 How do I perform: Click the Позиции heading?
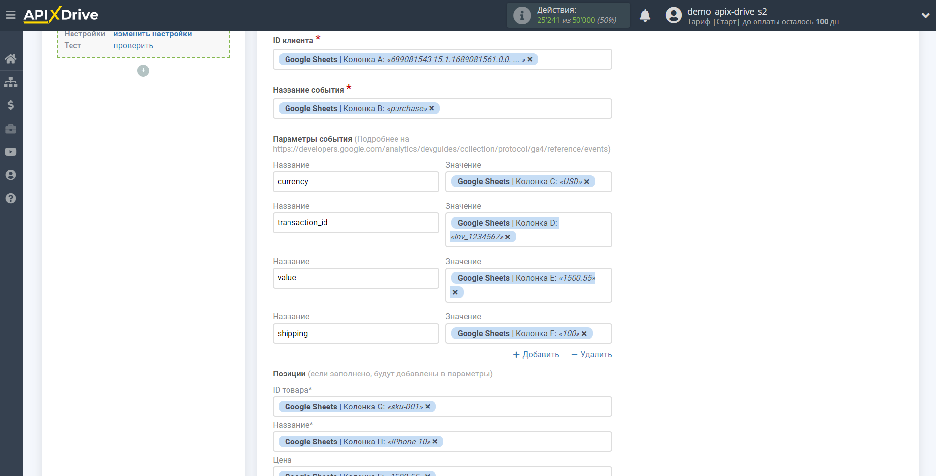pos(289,374)
